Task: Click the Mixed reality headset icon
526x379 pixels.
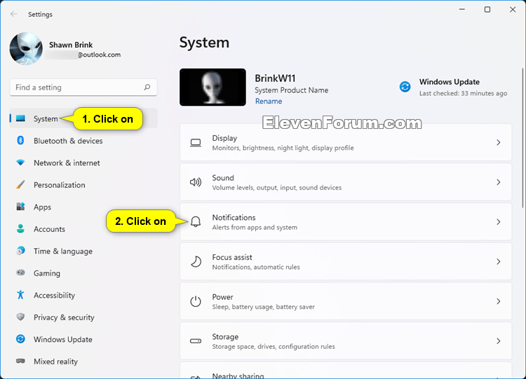Action: click(20, 361)
